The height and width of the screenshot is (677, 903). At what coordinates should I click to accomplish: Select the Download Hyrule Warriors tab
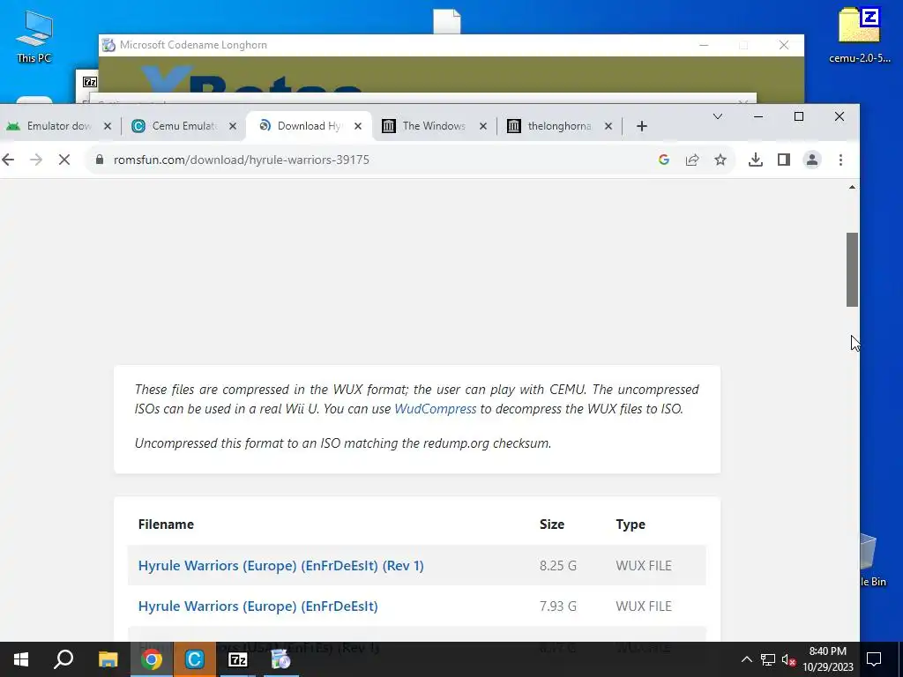308,126
